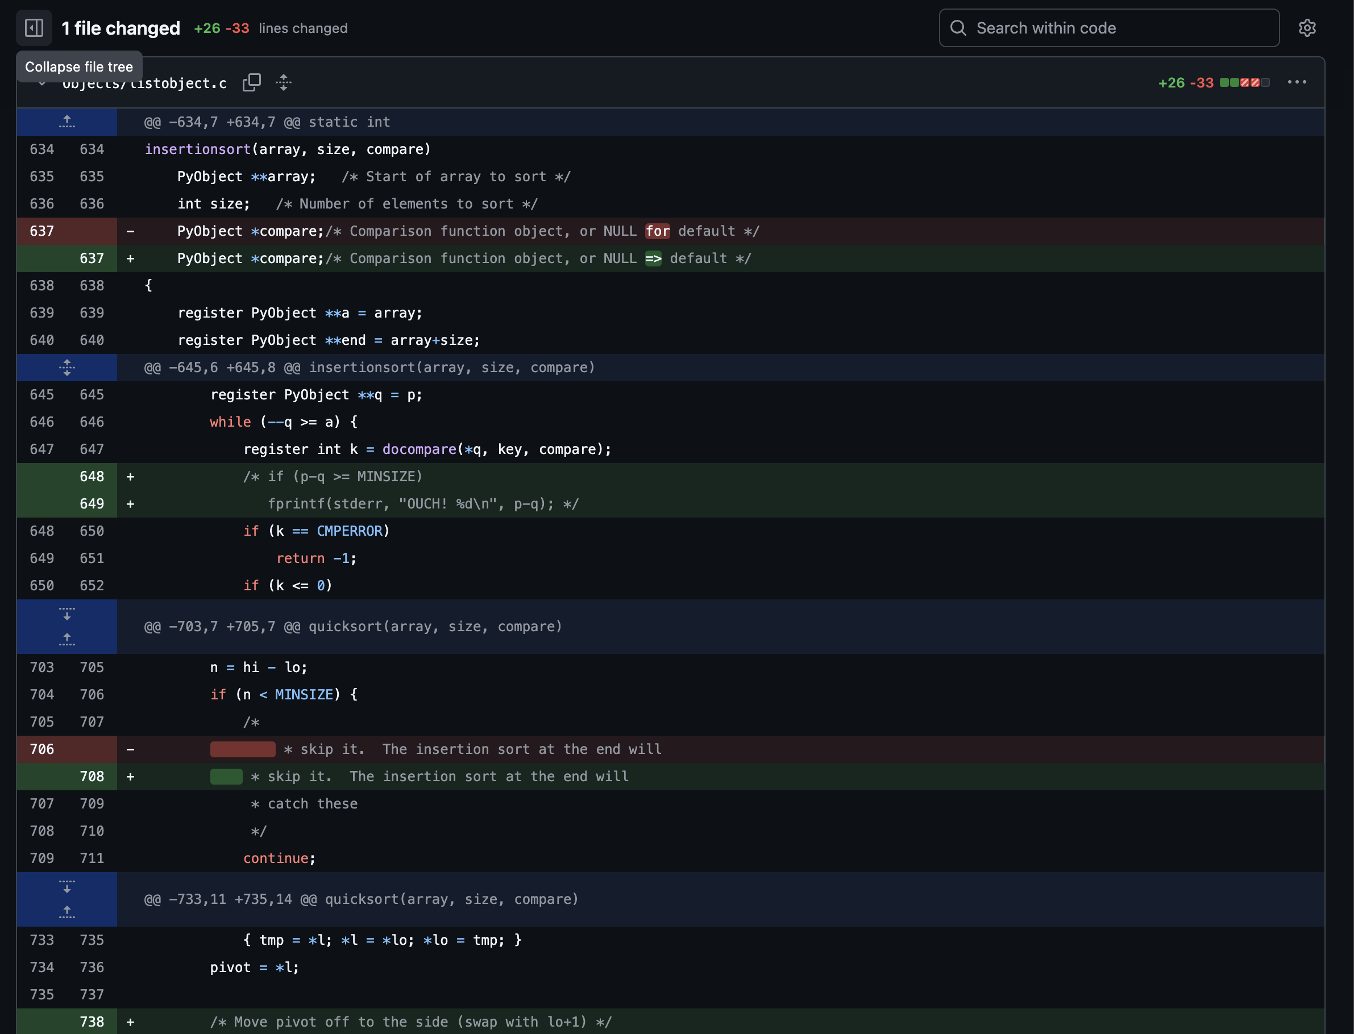The width and height of the screenshot is (1354, 1034).
Task: Collapse the file tree panel
Action: [34, 28]
